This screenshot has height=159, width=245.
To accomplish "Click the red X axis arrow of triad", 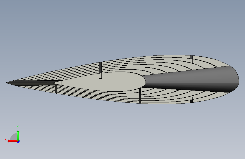I will 12,141.
